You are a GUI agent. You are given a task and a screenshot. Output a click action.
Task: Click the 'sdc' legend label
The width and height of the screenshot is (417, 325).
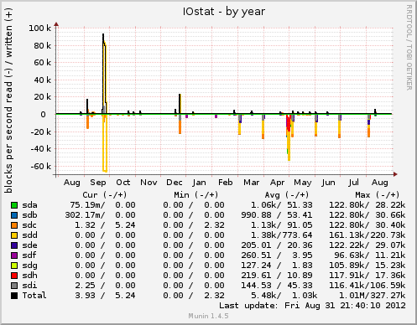pyautogui.click(x=29, y=225)
